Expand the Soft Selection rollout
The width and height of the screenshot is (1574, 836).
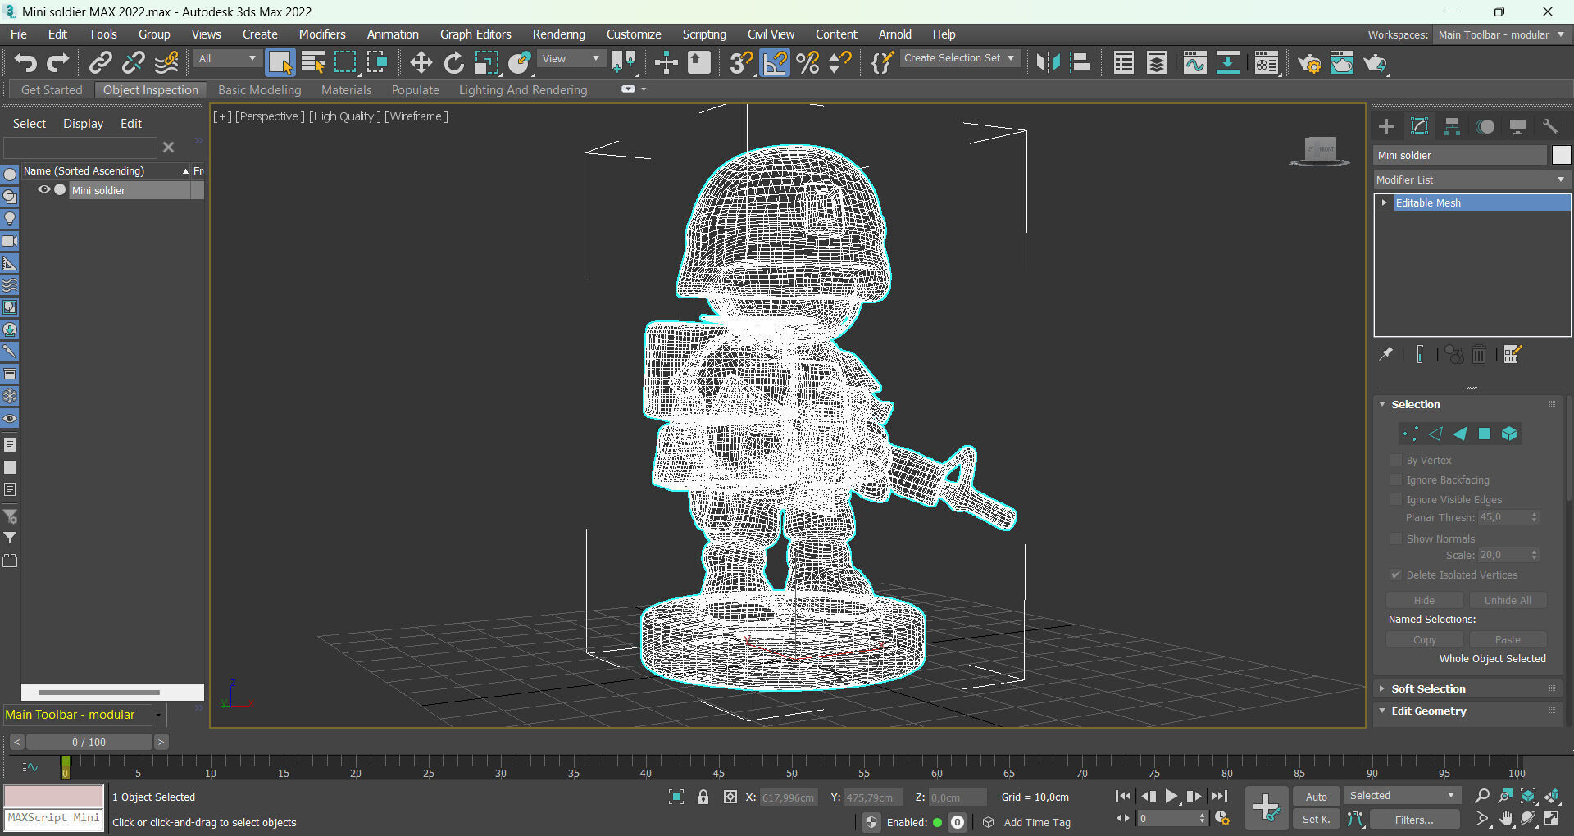coord(1428,688)
